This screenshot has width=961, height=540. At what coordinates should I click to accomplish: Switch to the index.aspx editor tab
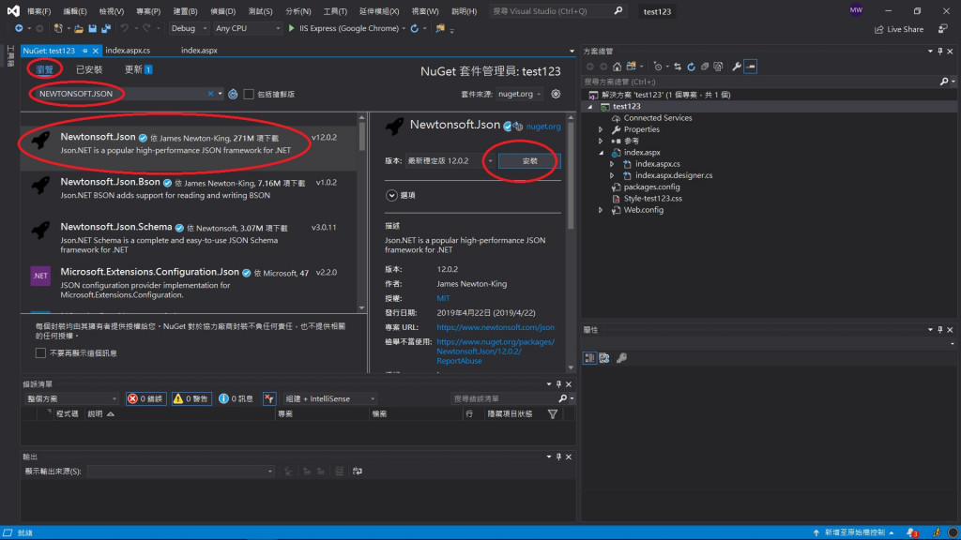[199, 51]
